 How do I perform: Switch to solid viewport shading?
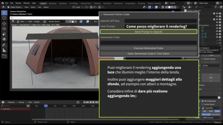coord(169,7)
